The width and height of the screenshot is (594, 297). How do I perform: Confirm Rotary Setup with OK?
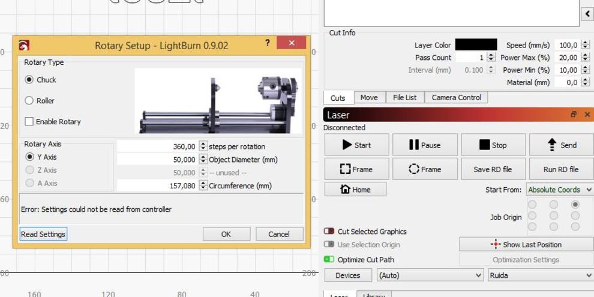[226, 234]
